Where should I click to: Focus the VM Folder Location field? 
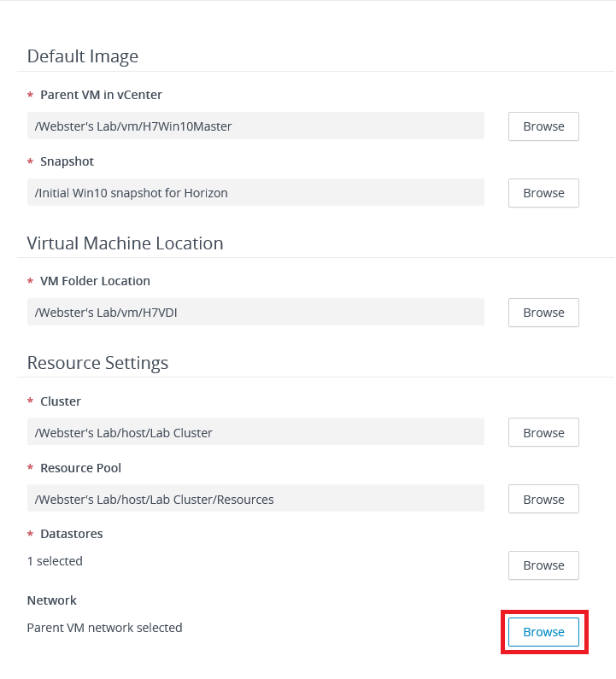coord(255,313)
